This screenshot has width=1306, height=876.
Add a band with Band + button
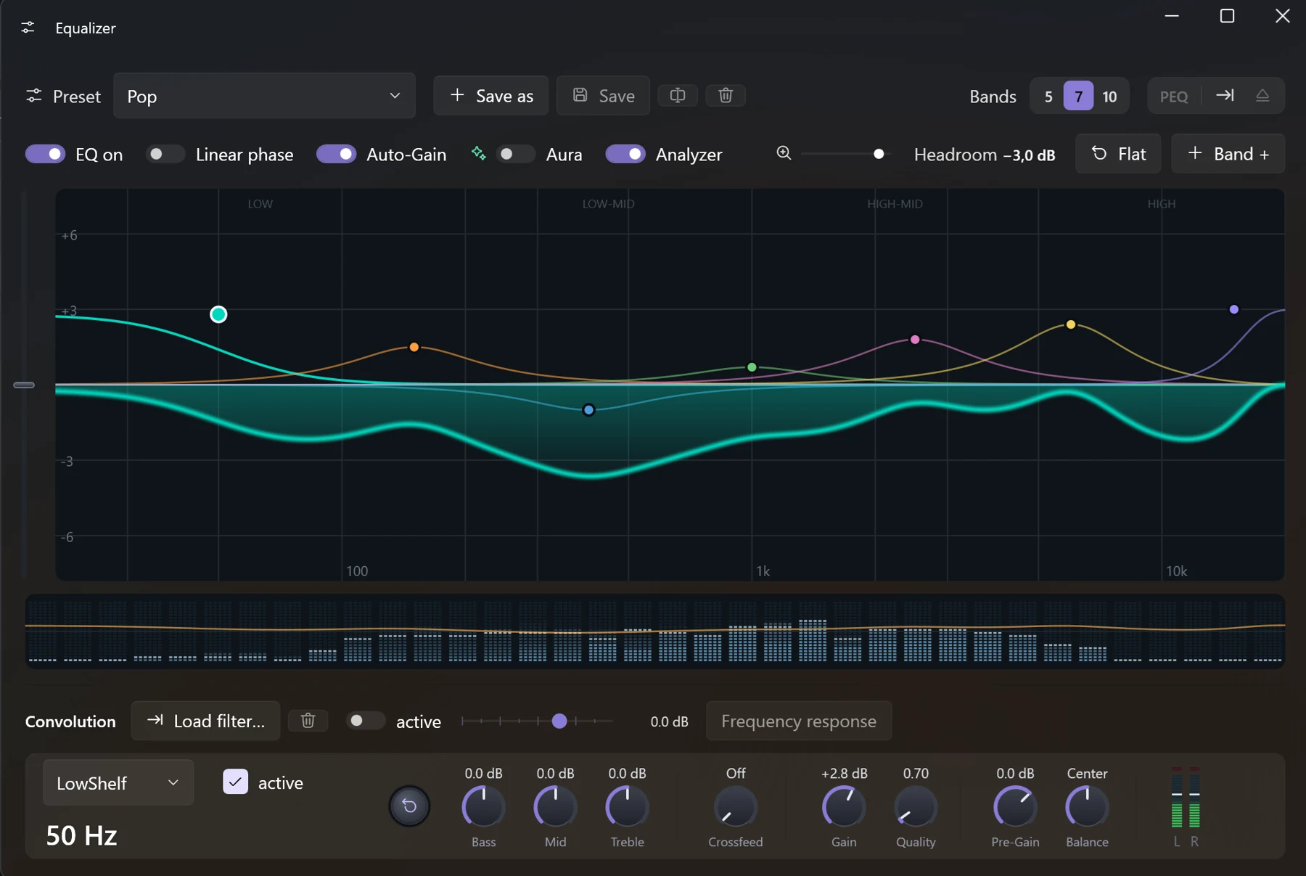[x=1228, y=154]
